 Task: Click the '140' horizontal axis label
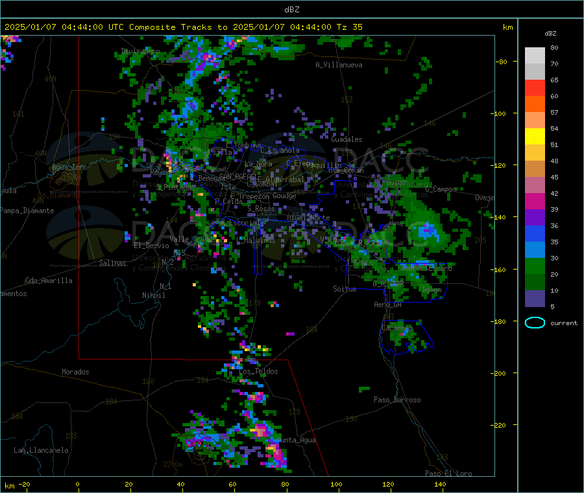440,484
